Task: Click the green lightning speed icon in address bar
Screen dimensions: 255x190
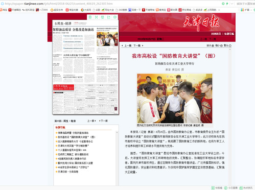Action: tap(227, 4)
